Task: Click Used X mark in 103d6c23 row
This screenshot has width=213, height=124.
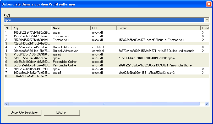Action: tap(203, 32)
